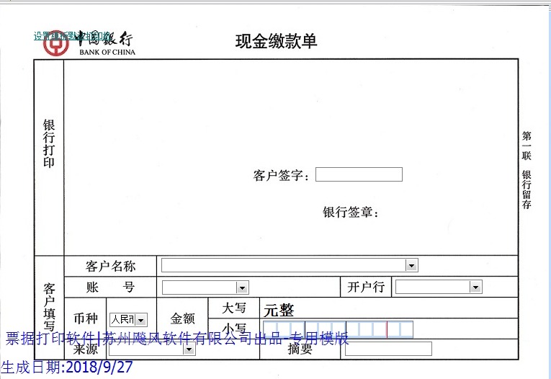
Task: Open the 客户名称 dropdown list
Action: [411, 266]
